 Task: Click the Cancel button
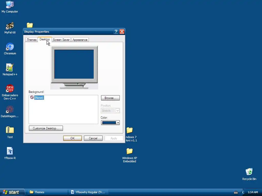pos(93,138)
